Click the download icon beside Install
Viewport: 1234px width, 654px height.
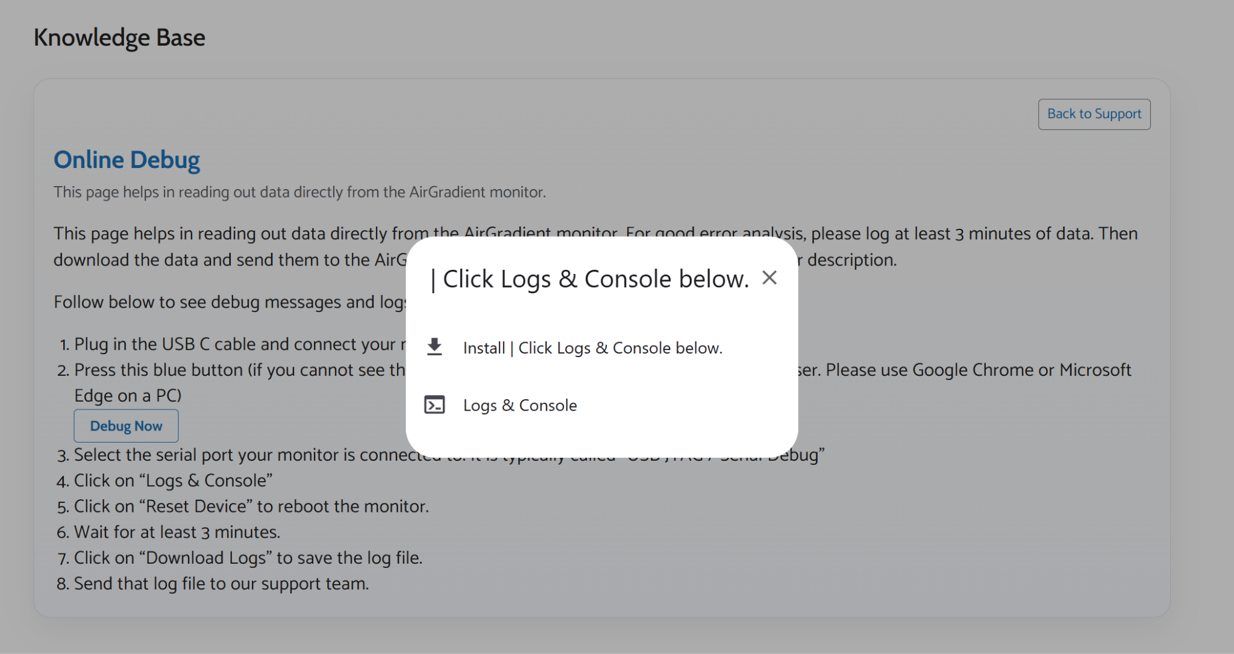coord(434,347)
